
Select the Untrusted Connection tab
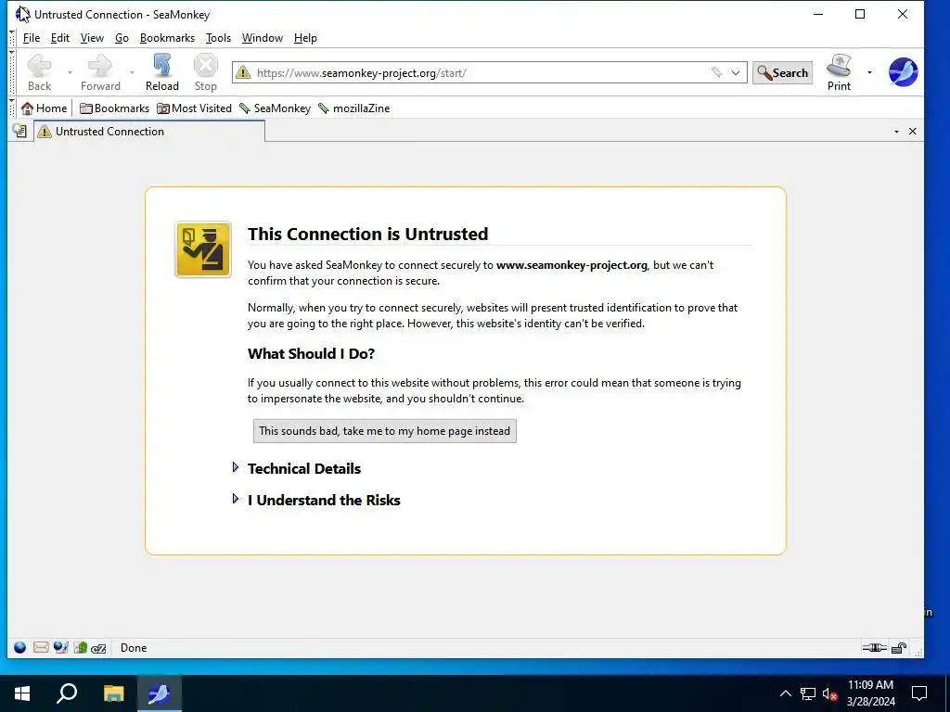(149, 132)
